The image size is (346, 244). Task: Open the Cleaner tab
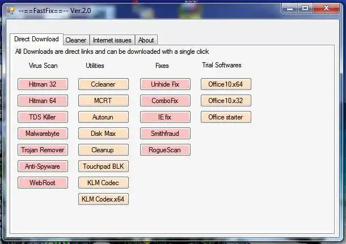(x=76, y=40)
